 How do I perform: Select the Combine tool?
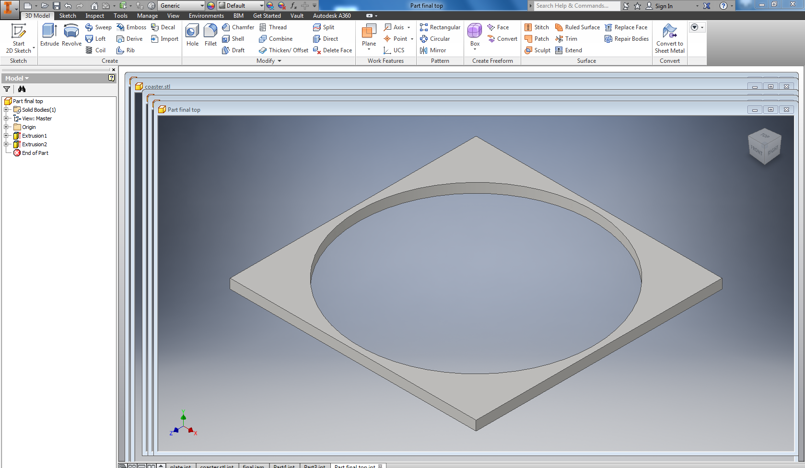click(276, 39)
